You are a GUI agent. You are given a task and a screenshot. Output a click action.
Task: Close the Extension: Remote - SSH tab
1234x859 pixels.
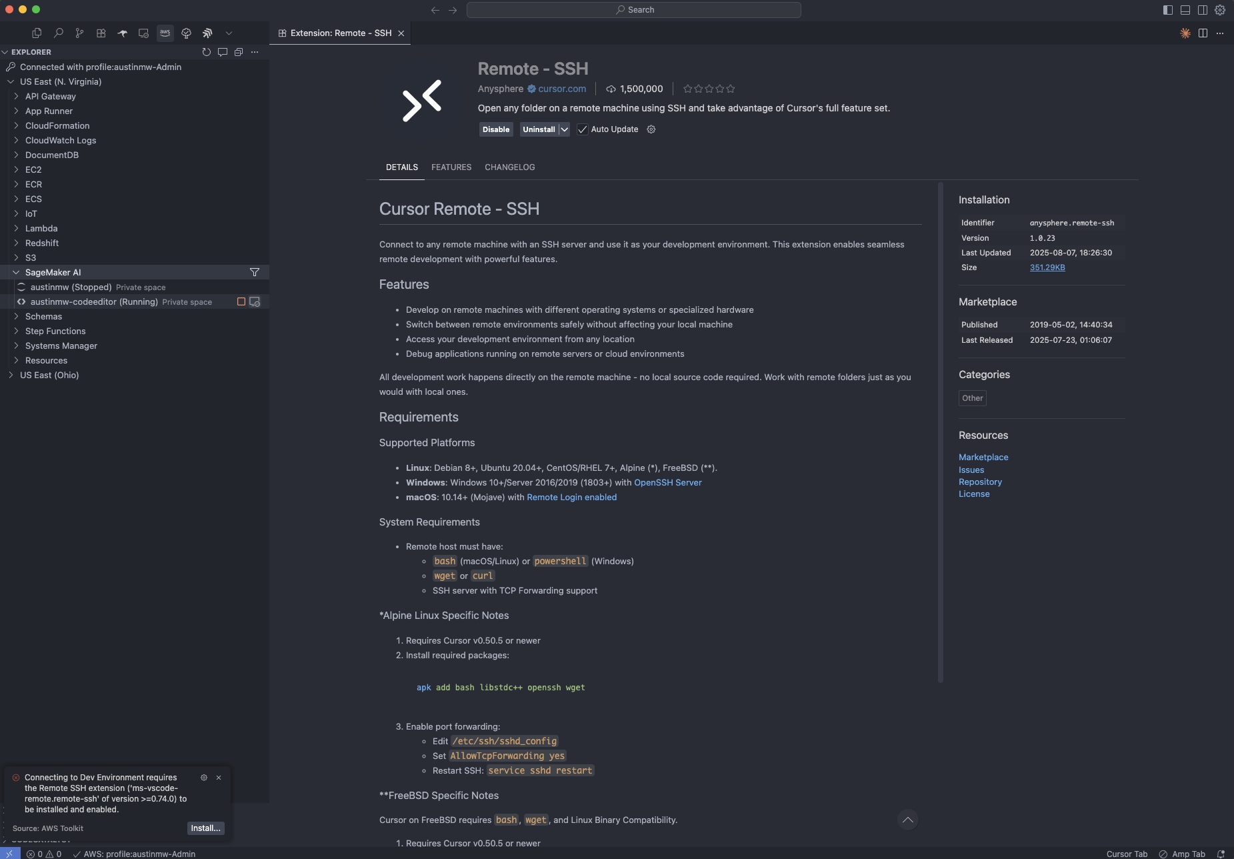[x=401, y=33]
